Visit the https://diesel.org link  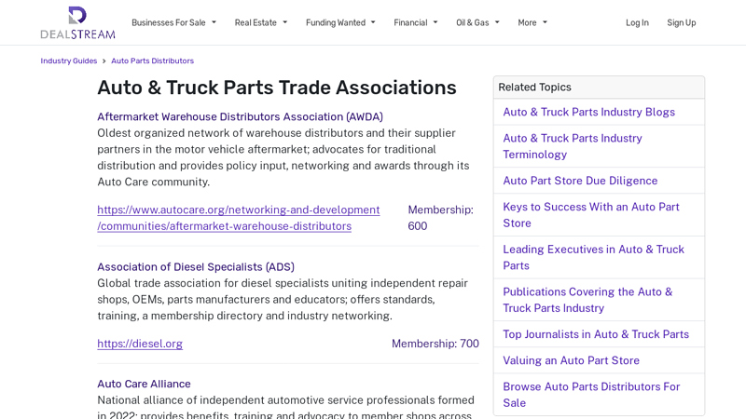[140, 344]
